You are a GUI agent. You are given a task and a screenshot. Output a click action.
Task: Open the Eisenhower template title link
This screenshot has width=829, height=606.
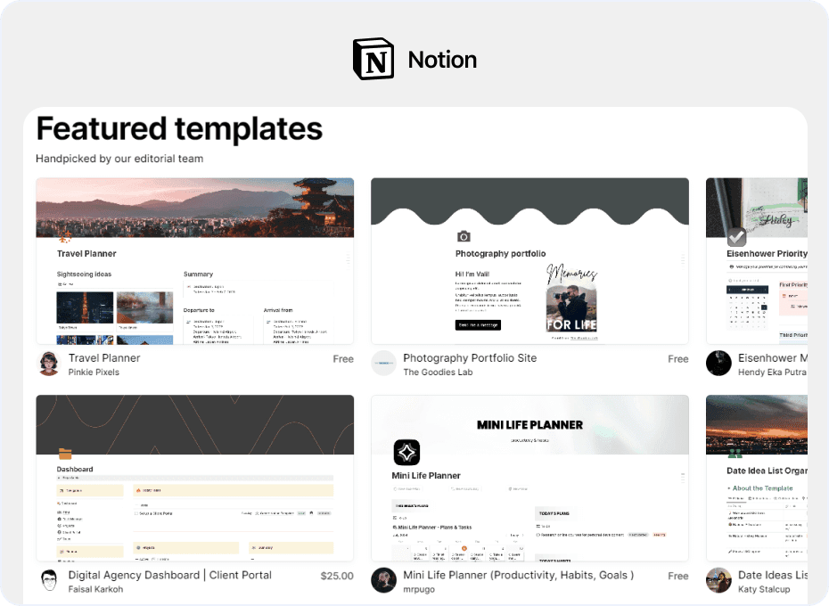click(773, 358)
